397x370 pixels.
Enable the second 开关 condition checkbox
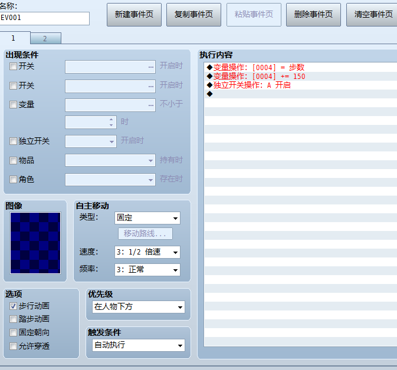pos(13,86)
